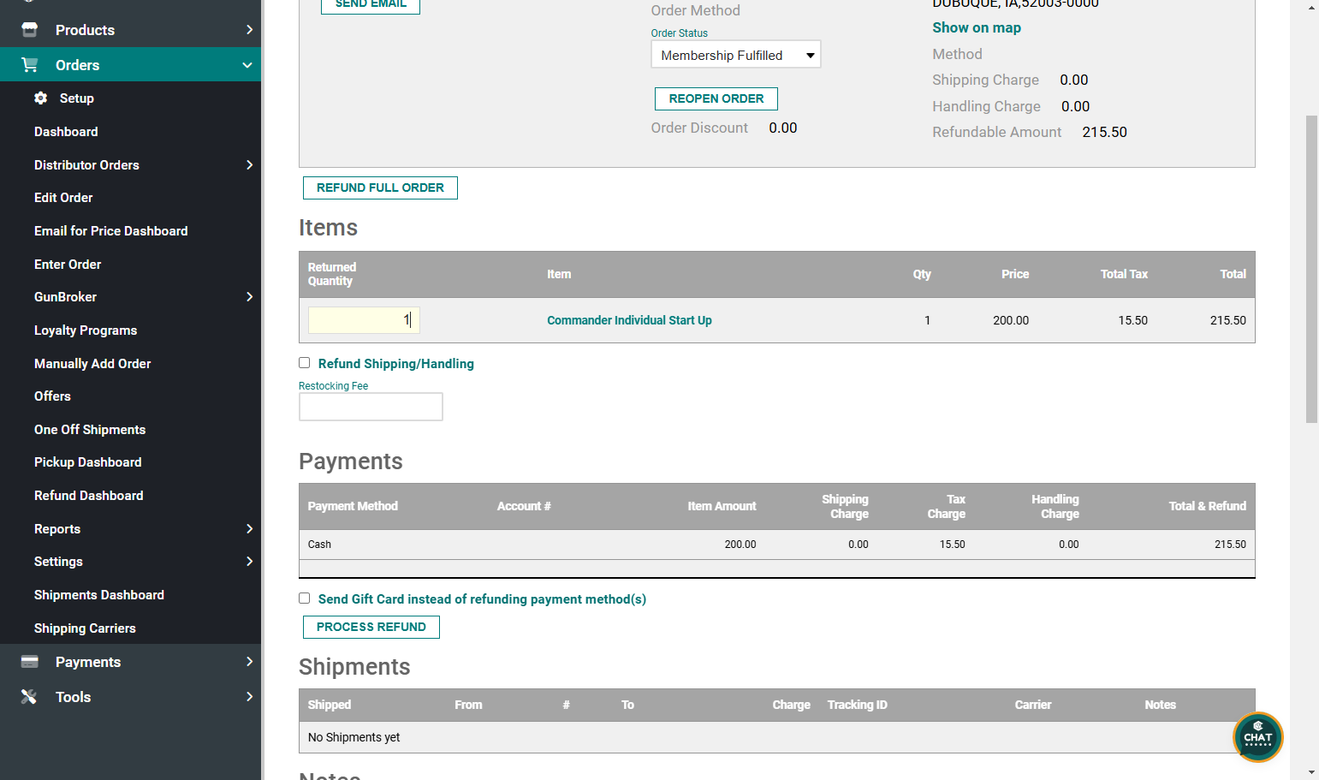Open the Shipments Dashboard

coord(99,595)
